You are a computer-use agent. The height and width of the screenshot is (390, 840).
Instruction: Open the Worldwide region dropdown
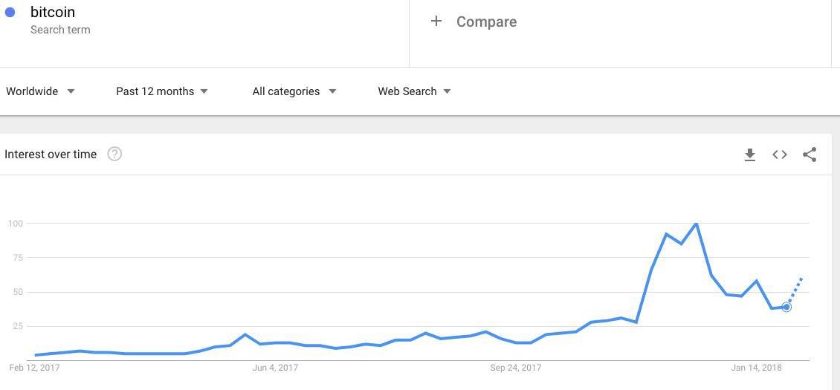click(40, 91)
